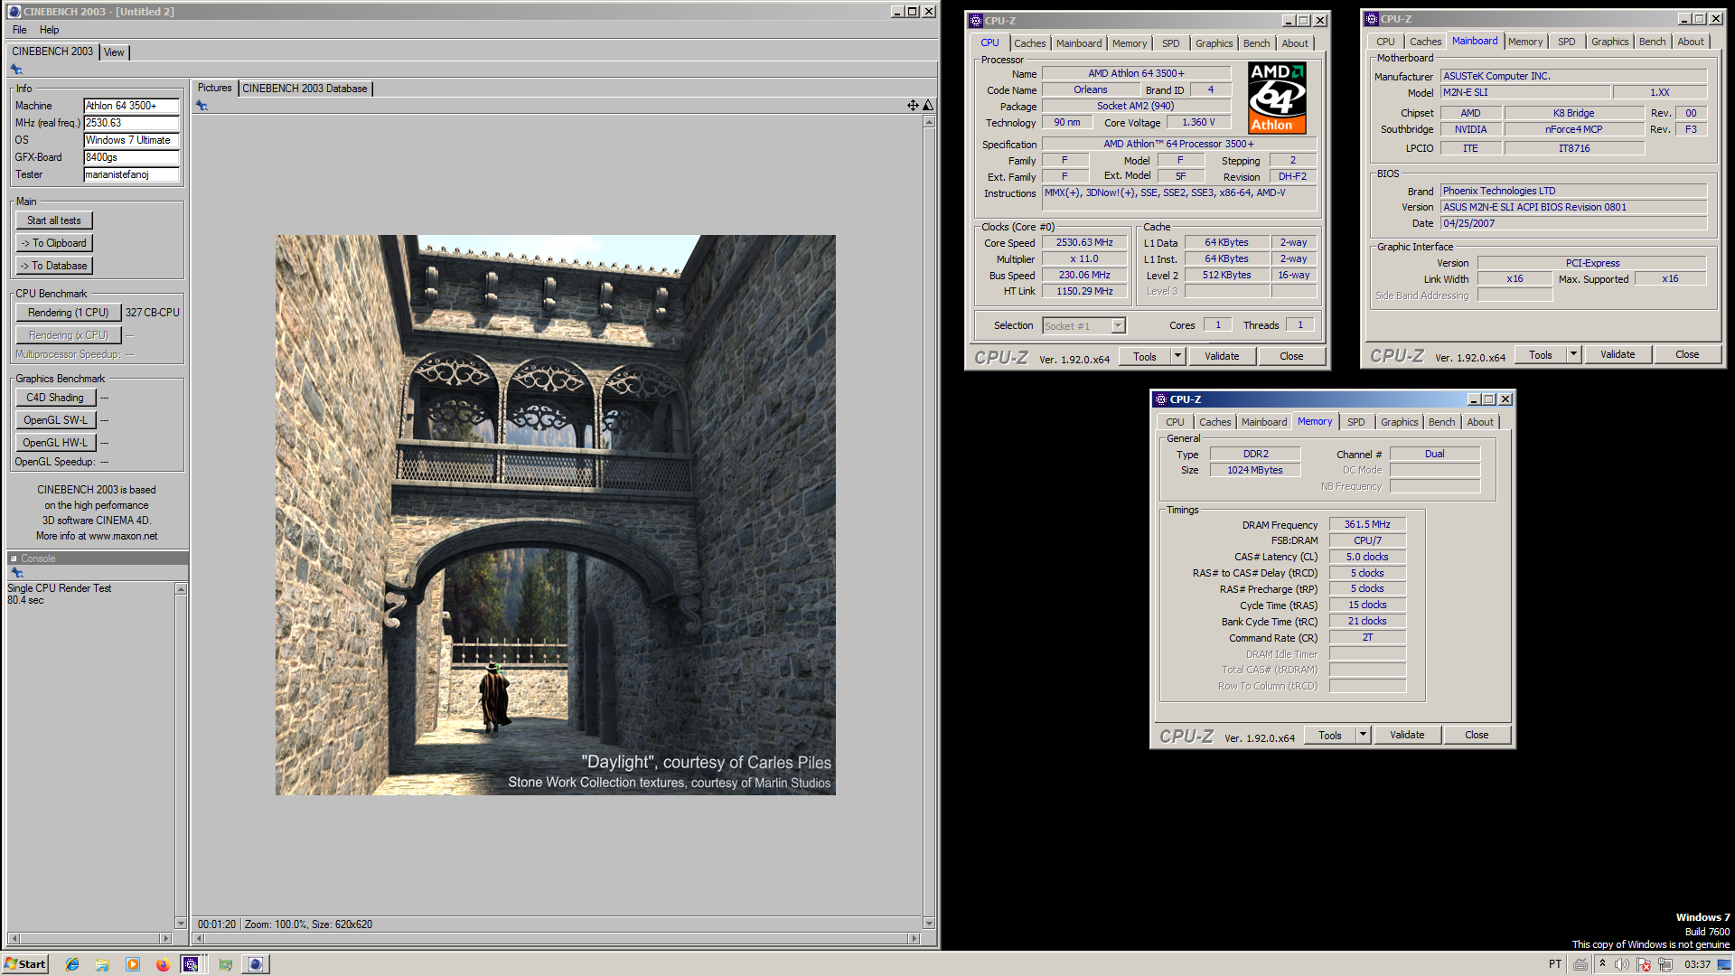Viewport: 1735px width, 976px height.
Task: Click the CPU-Z taskbar button
Action: coord(192,964)
